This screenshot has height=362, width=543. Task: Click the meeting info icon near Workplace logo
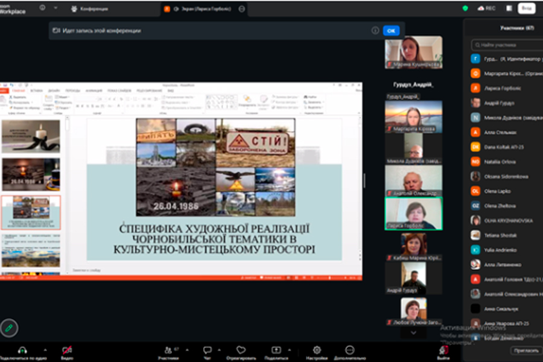[x=42, y=8]
